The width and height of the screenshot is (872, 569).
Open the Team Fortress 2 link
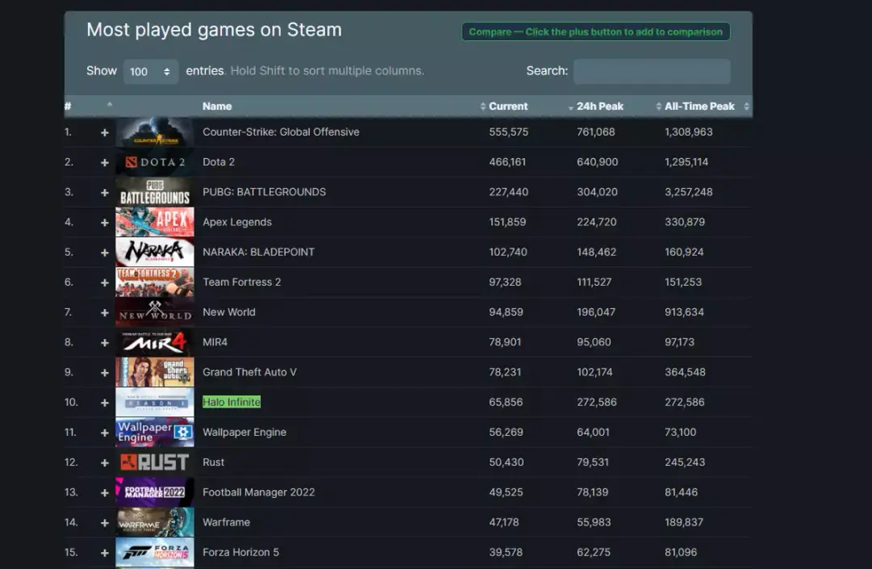(x=242, y=282)
